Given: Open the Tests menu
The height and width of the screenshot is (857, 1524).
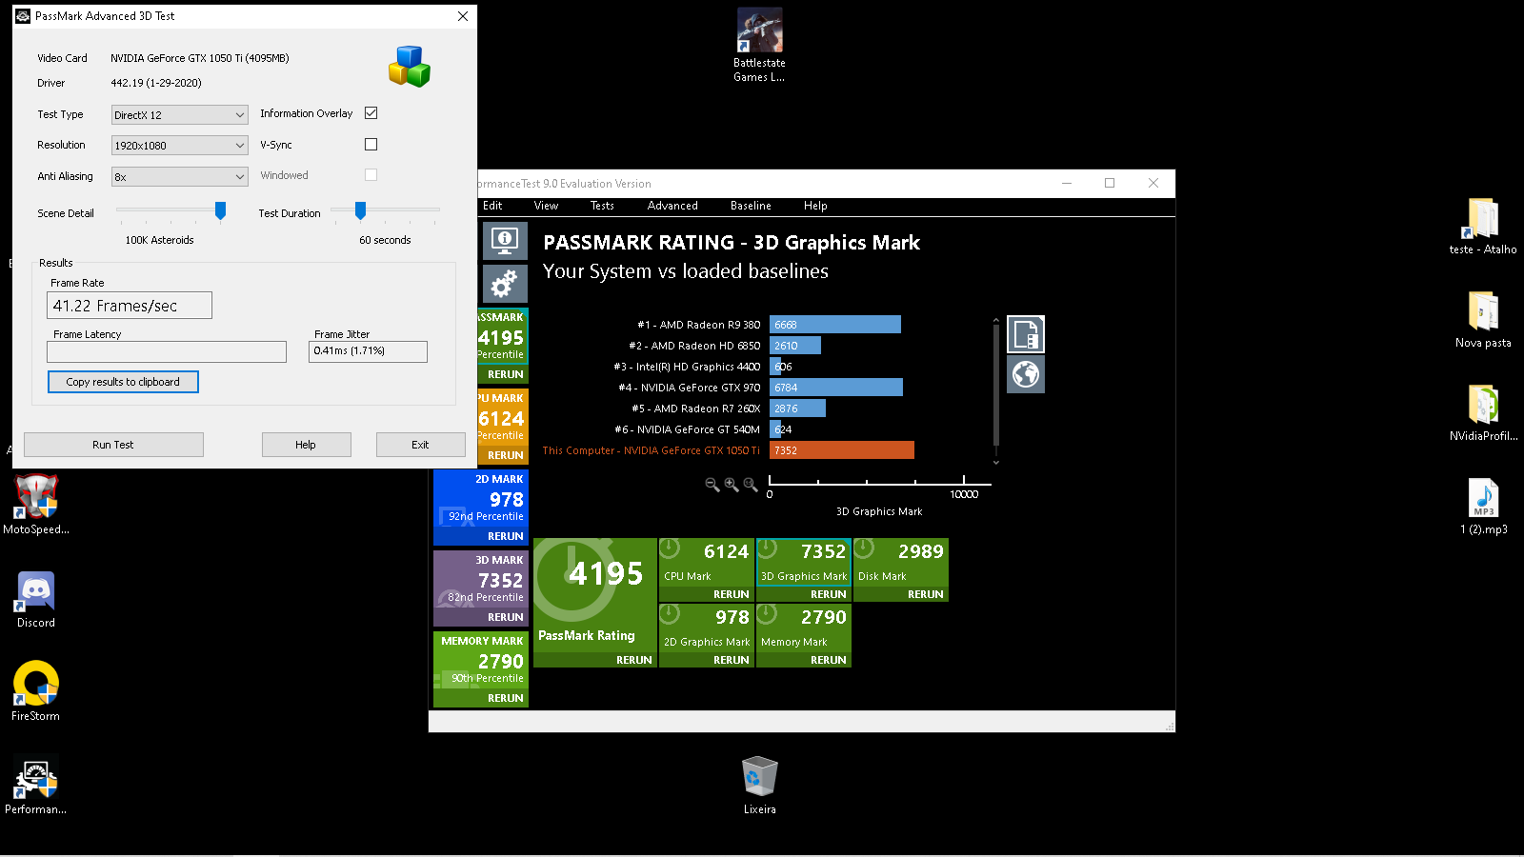Looking at the screenshot, I should pyautogui.click(x=602, y=206).
